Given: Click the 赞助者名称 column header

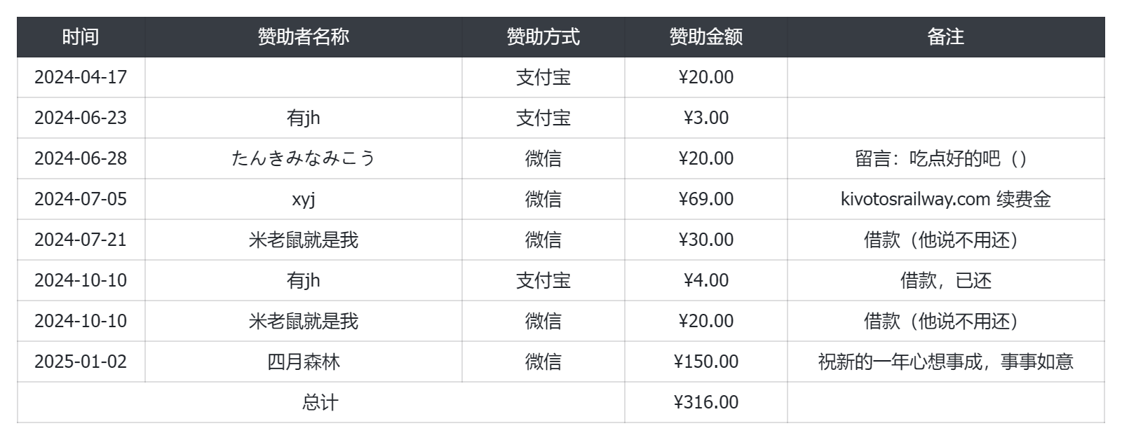Looking at the screenshot, I should (303, 36).
